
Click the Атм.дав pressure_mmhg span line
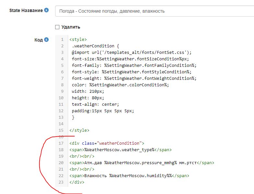tap(141, 163)
